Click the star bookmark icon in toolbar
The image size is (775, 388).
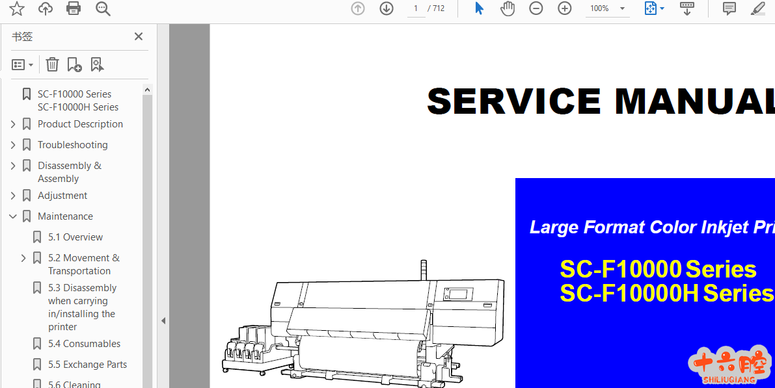pos(16,8)
